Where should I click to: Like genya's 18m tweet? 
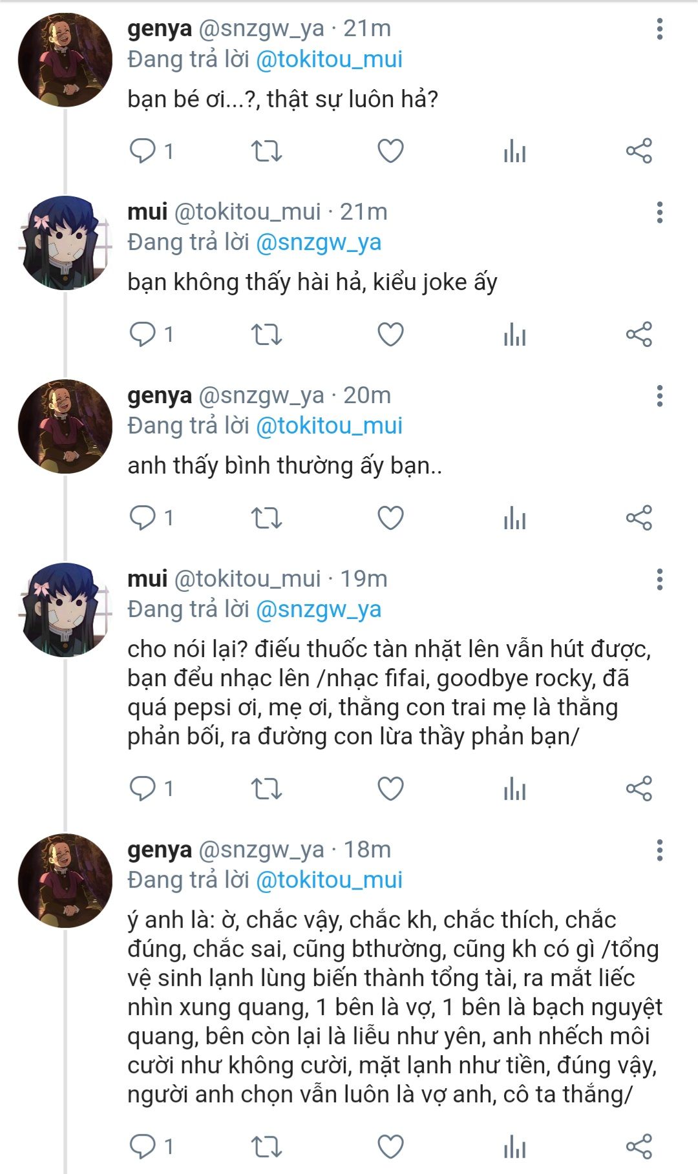[390, 1147]
